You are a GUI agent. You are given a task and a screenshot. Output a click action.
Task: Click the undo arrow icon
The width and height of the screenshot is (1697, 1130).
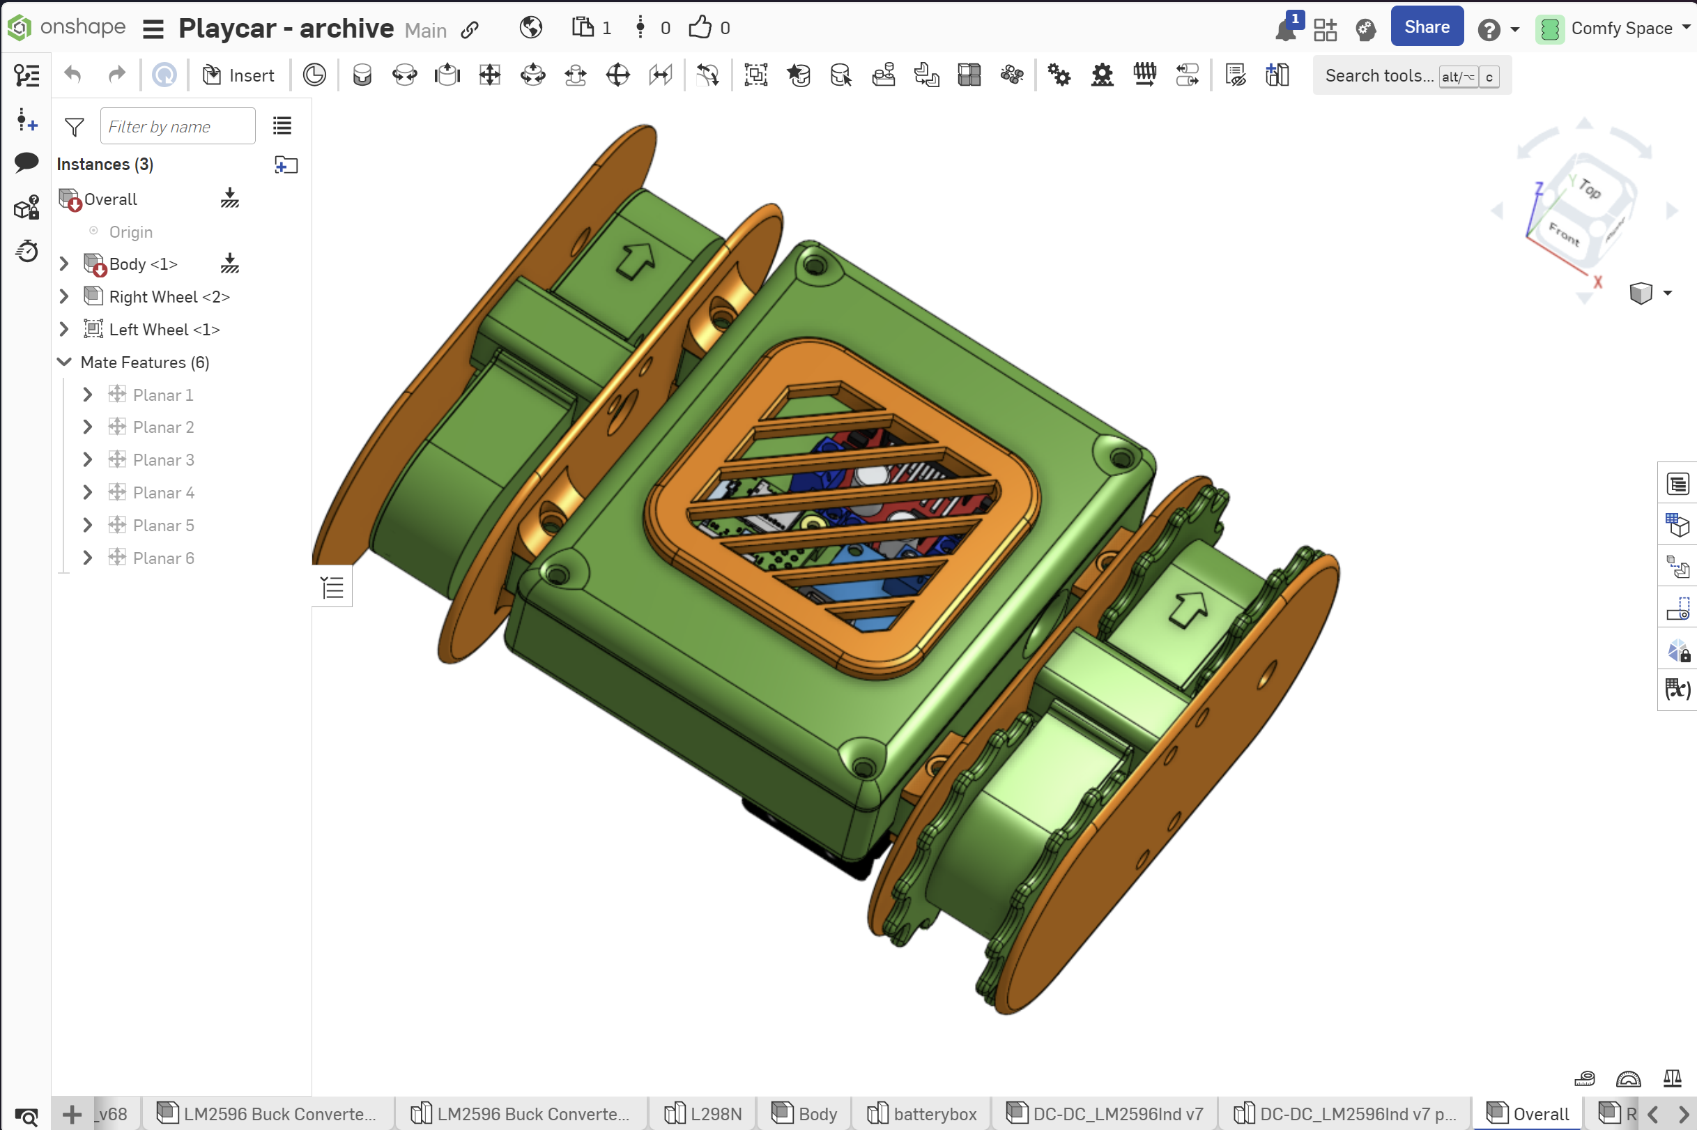[x=72, y=75]
